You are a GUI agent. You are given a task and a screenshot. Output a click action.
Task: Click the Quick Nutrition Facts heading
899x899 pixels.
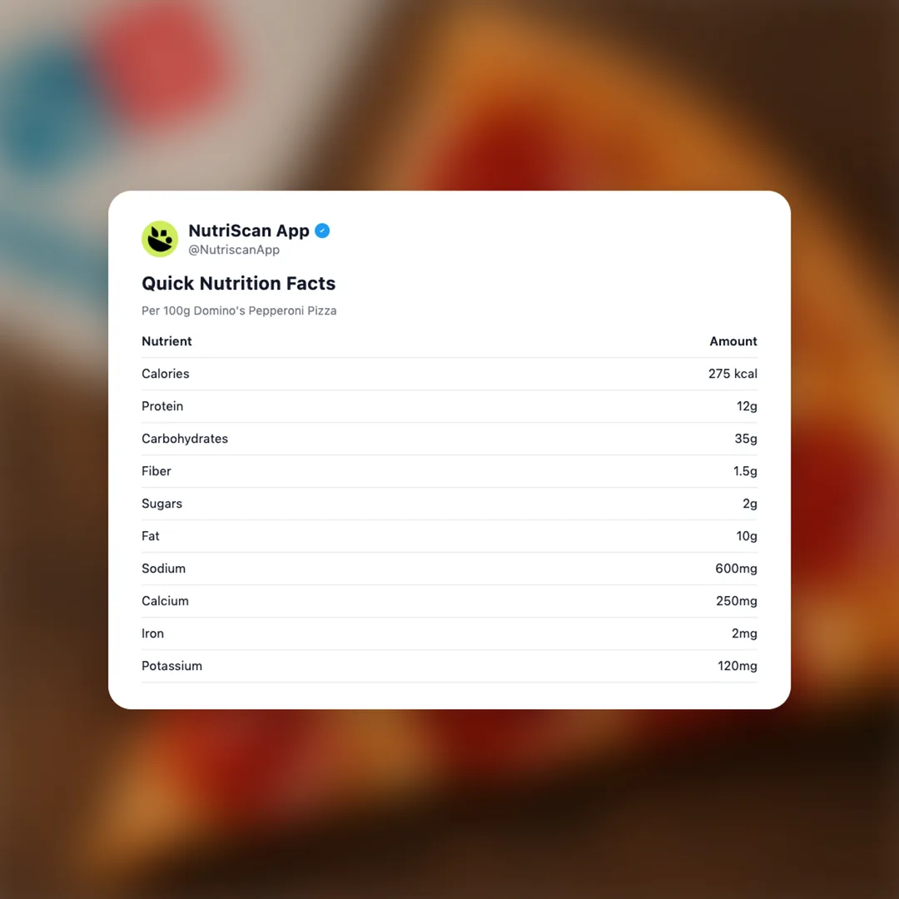tap(238, 283)
